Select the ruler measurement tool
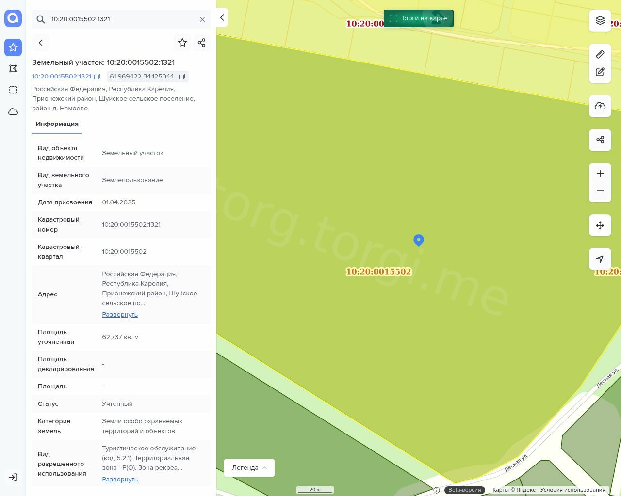This screenshot has height=496, width=621. pos(600,54)
